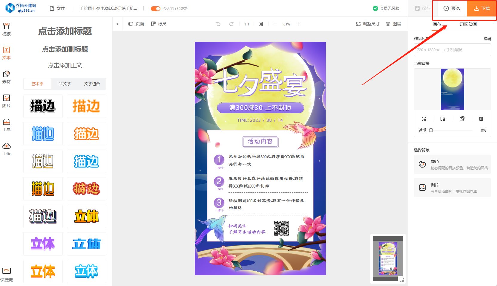Pick the orange 描边 text style in top row
The height and width of the screenshot is (286, 497).
pos(87,106)
